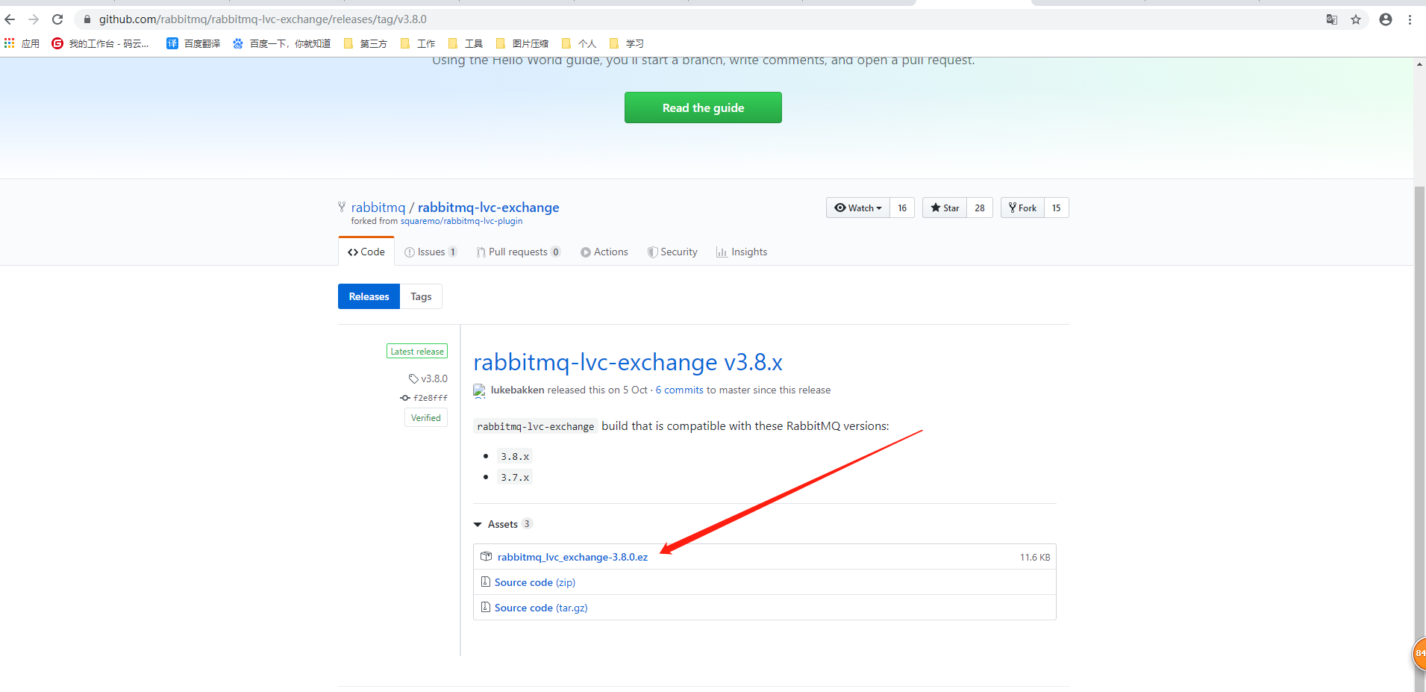Image resolution: width=1426 pixels, height=692 pixels.
Task: Collapse the Assets section
Action: [502, 524]
